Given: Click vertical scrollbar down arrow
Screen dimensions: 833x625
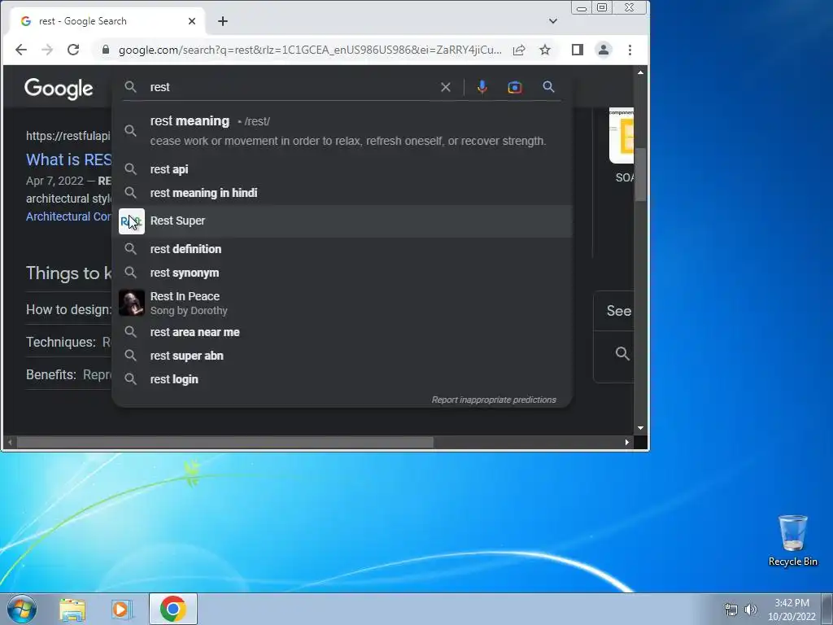Looking at the screenshot, I should [x=640, y=428].
